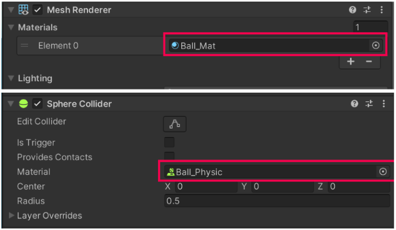Open Sphere Collider help reference icon
Viewport: 396px width, 230px height.
[x=354, y=103]
